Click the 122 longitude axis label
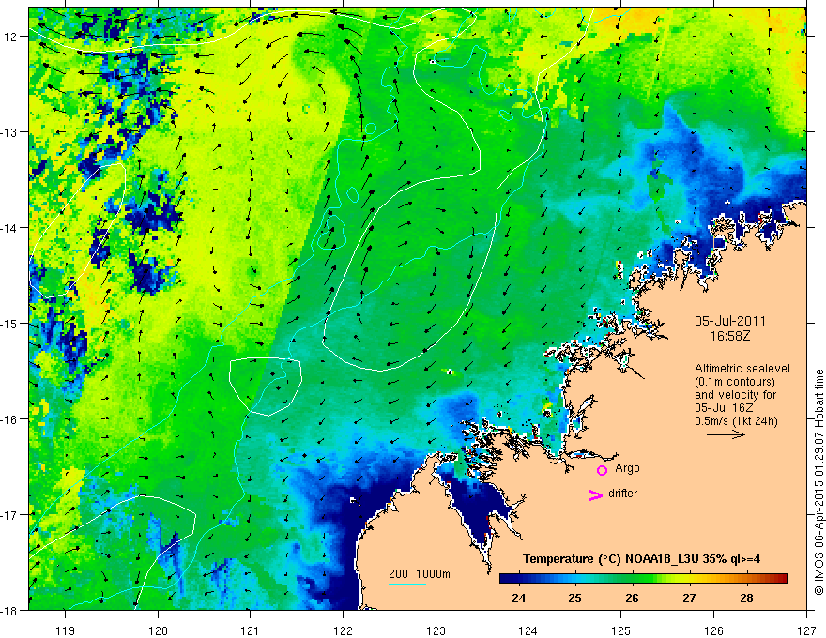826x638 pixels. click(x=343, y=630)
